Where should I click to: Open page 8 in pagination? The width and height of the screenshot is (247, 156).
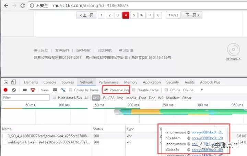pos(158,15)
